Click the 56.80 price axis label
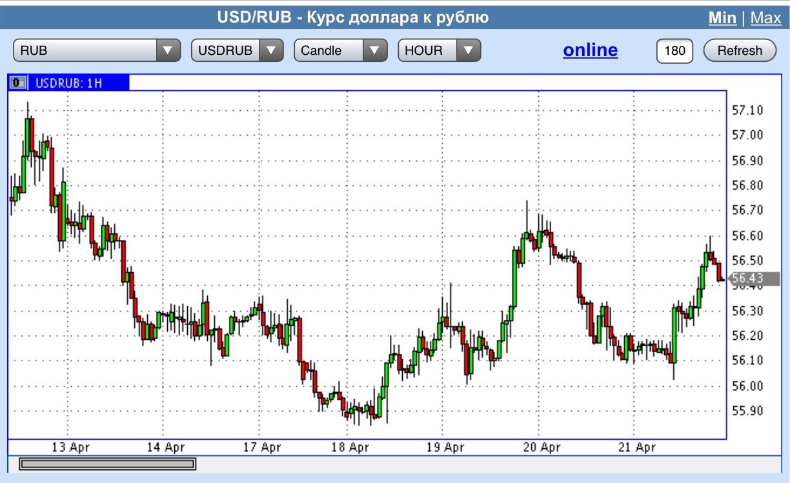Screen dimensions: 790x483 tap(747, 186)
